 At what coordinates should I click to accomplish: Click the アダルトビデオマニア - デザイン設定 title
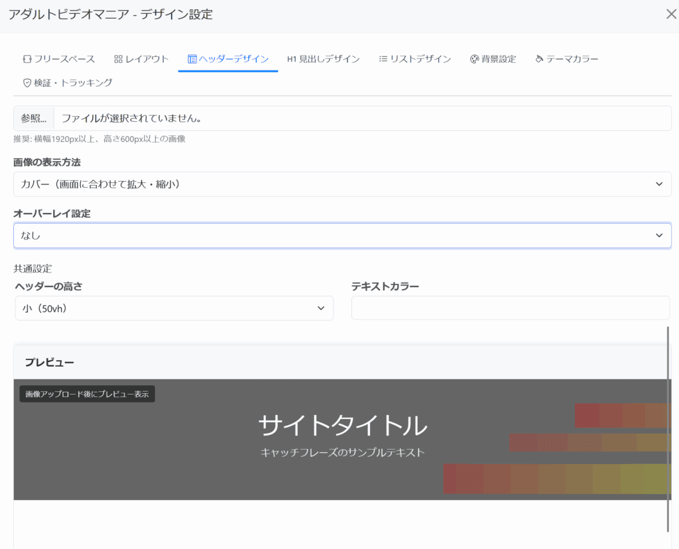[x=111, y=15]
